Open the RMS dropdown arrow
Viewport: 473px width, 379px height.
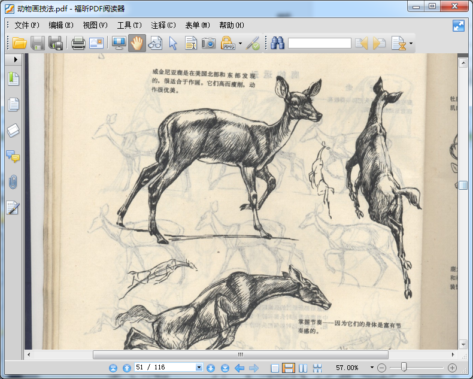pyautogui.click(x=241, y=44)
